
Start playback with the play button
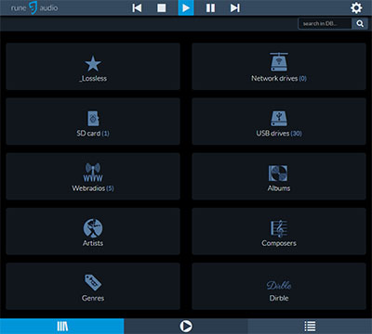186,7
